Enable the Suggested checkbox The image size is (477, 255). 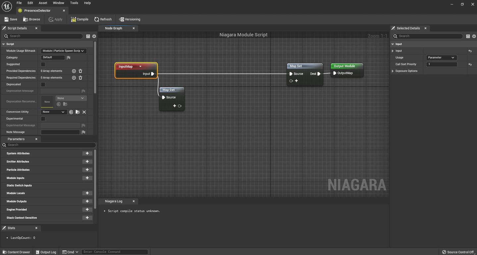click(x=43, y=64)
